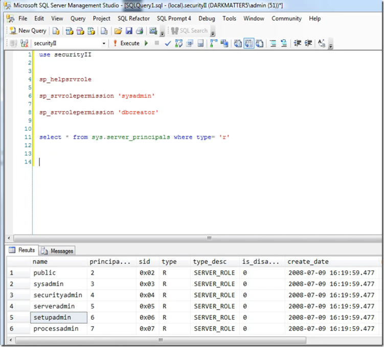Toggle Include Actual Execution Plan
Screen dimensions: 384x347
point(214,43)
